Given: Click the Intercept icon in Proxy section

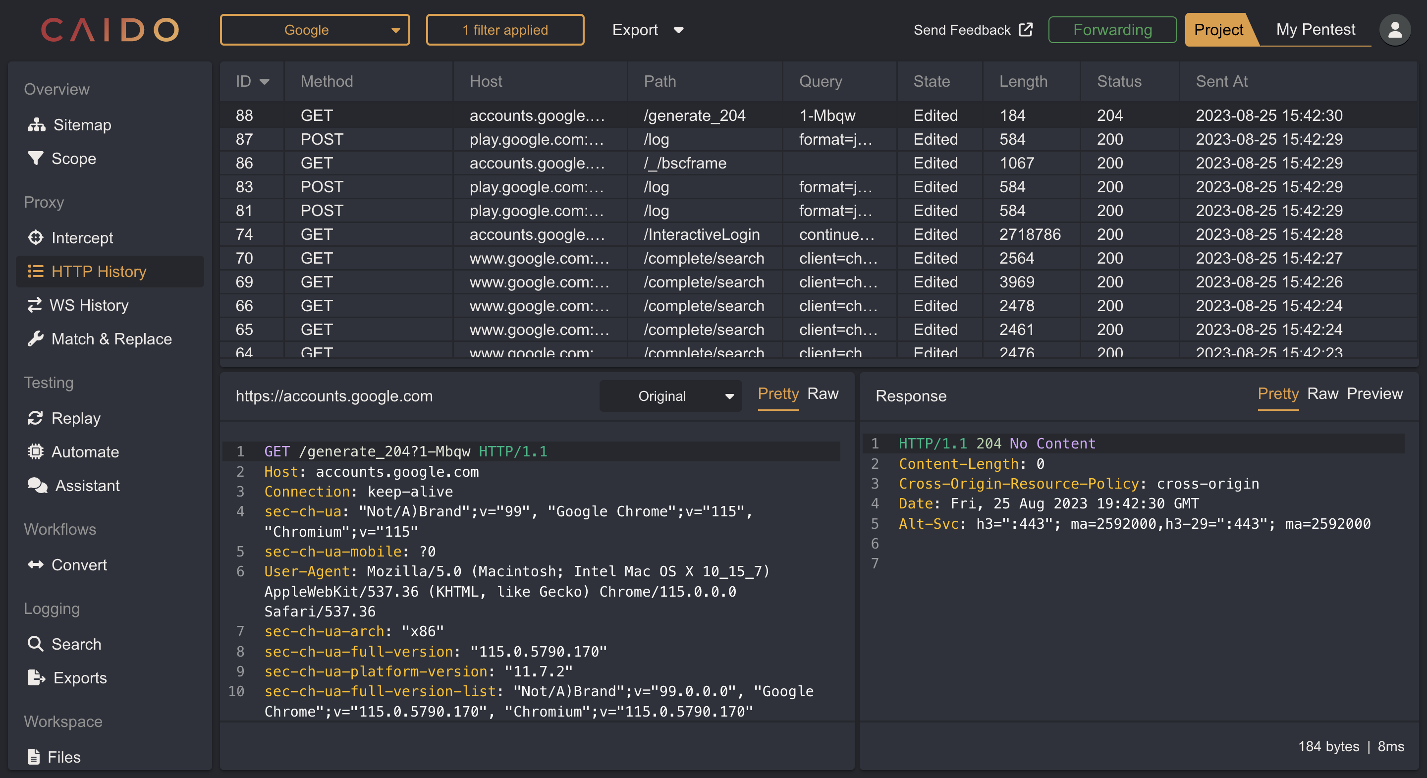Looking at the screenshot, I should coord(36,238).
